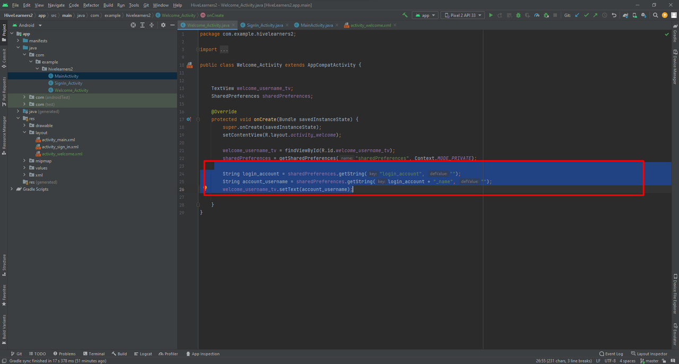Toggle the Emulator tool window

click(675, 334)
